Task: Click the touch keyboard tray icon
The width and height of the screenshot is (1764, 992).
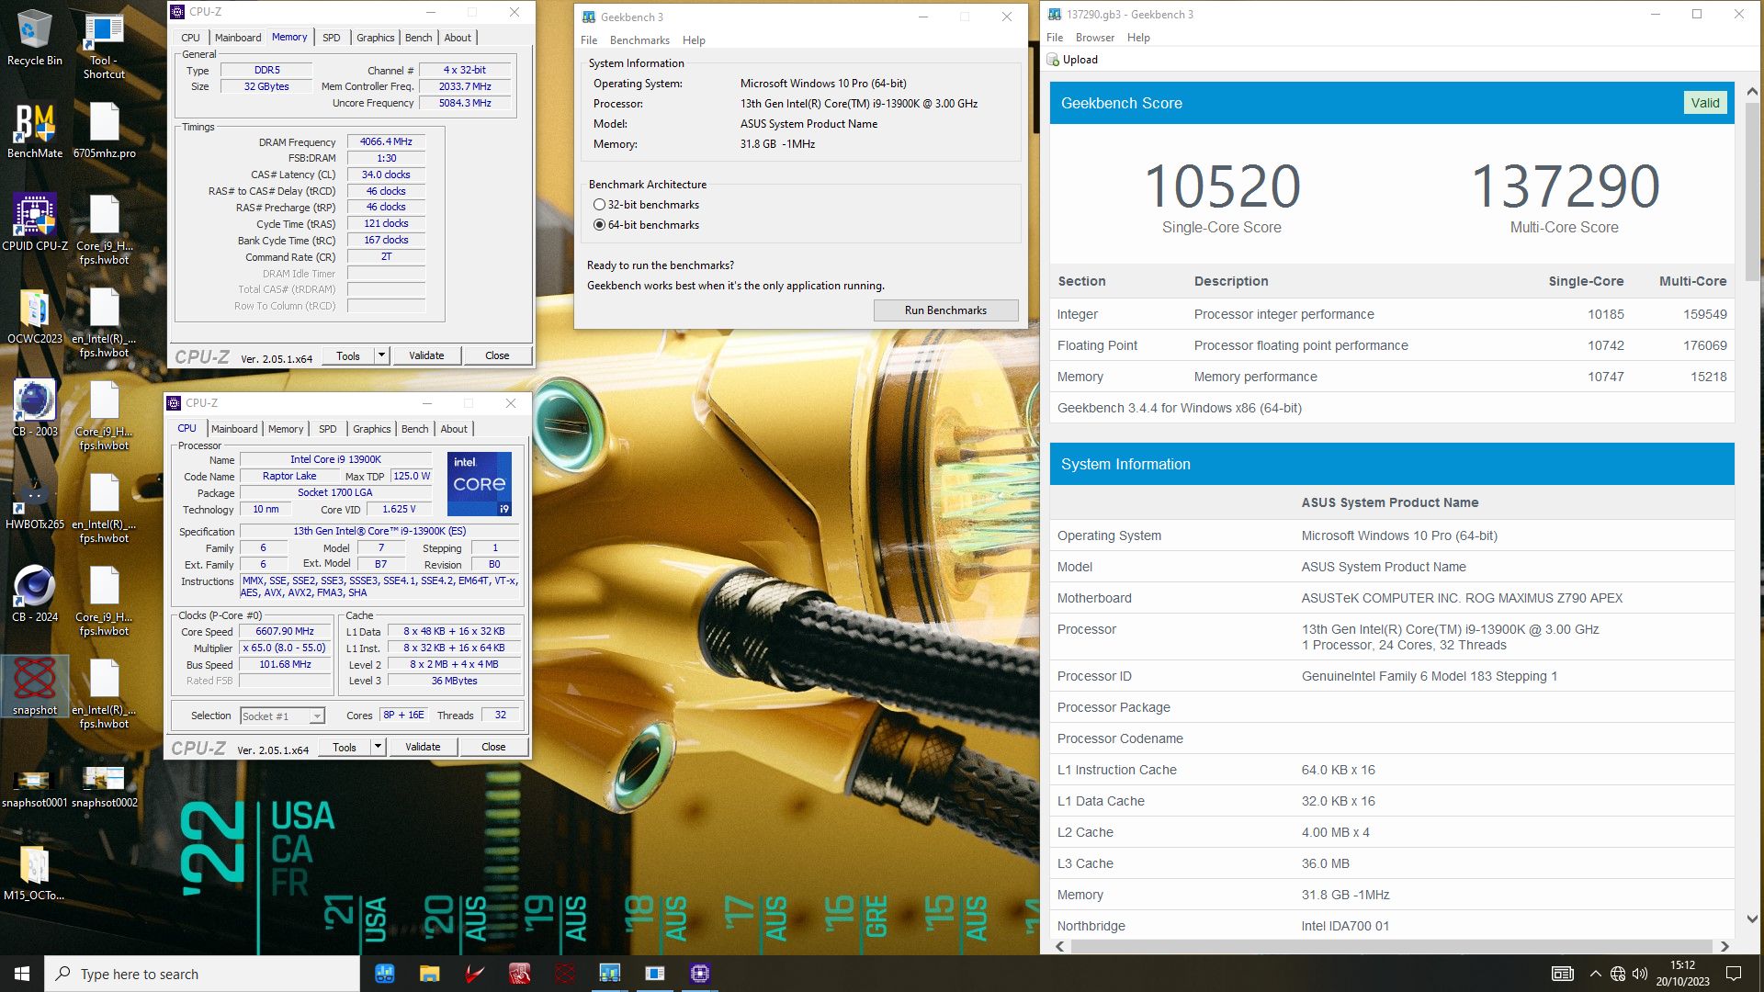Action: coord(1562,974)
